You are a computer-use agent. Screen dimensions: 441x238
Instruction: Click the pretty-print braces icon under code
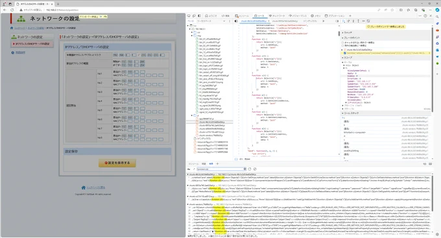point(236,159)
